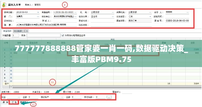Screen dimensions: 202x107
Task: Open the 部门 ellipsis lookup
Action: coord(38,17)
